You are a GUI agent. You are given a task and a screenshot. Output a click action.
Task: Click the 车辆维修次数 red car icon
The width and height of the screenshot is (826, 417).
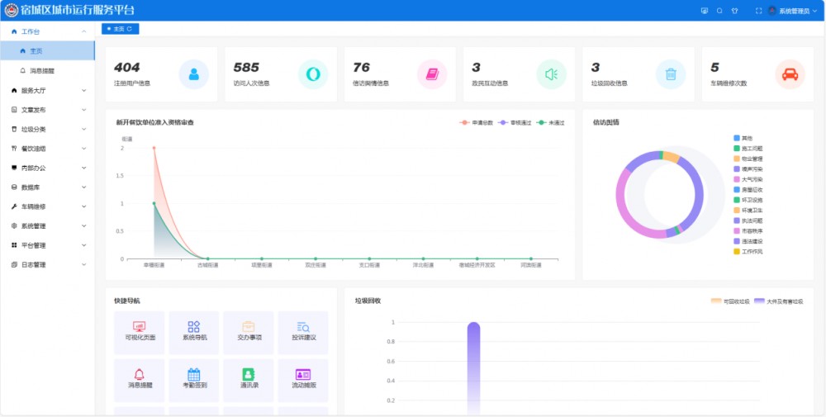[x=790, y=74]
